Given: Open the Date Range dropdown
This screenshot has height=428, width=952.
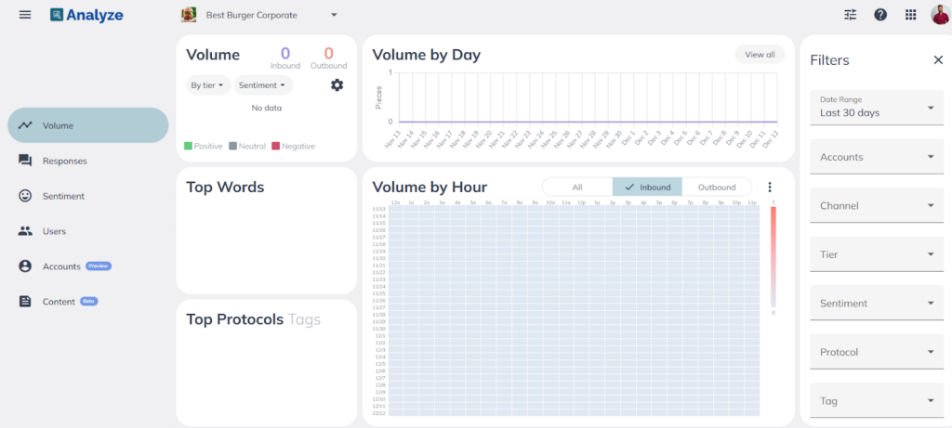Looking at the screenshot, I should (877, 108).
